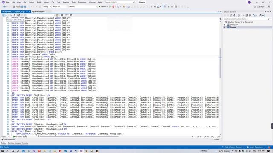The height and width of the screenshot is (153, 273).
Task: Switch to the SqlDataCompare1 tab
Action: click(x=38, y=11)
